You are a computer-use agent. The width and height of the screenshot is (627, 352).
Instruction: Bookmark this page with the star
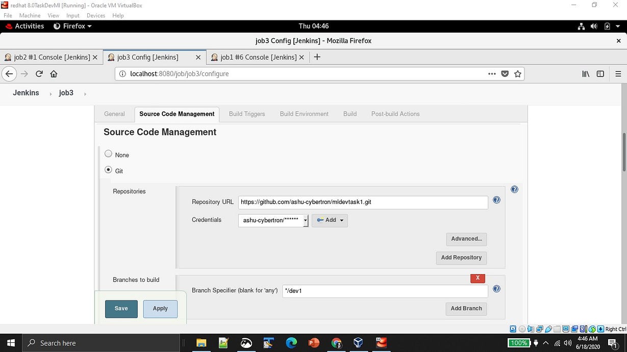point(518,74)
